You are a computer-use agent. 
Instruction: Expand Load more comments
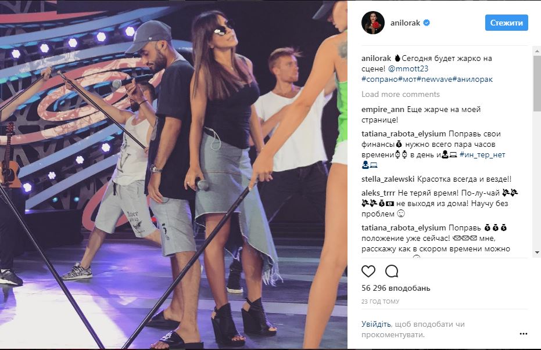[400, 94]
